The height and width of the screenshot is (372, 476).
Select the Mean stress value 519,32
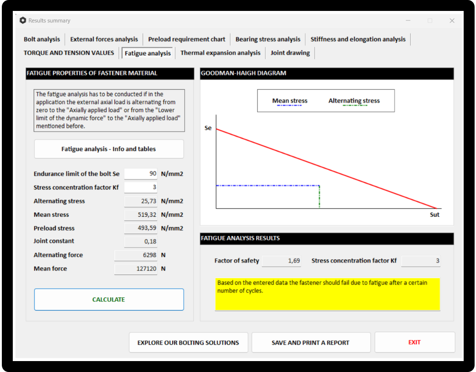140,214
